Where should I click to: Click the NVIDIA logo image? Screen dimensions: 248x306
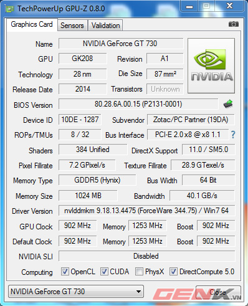tap(211, 65)
